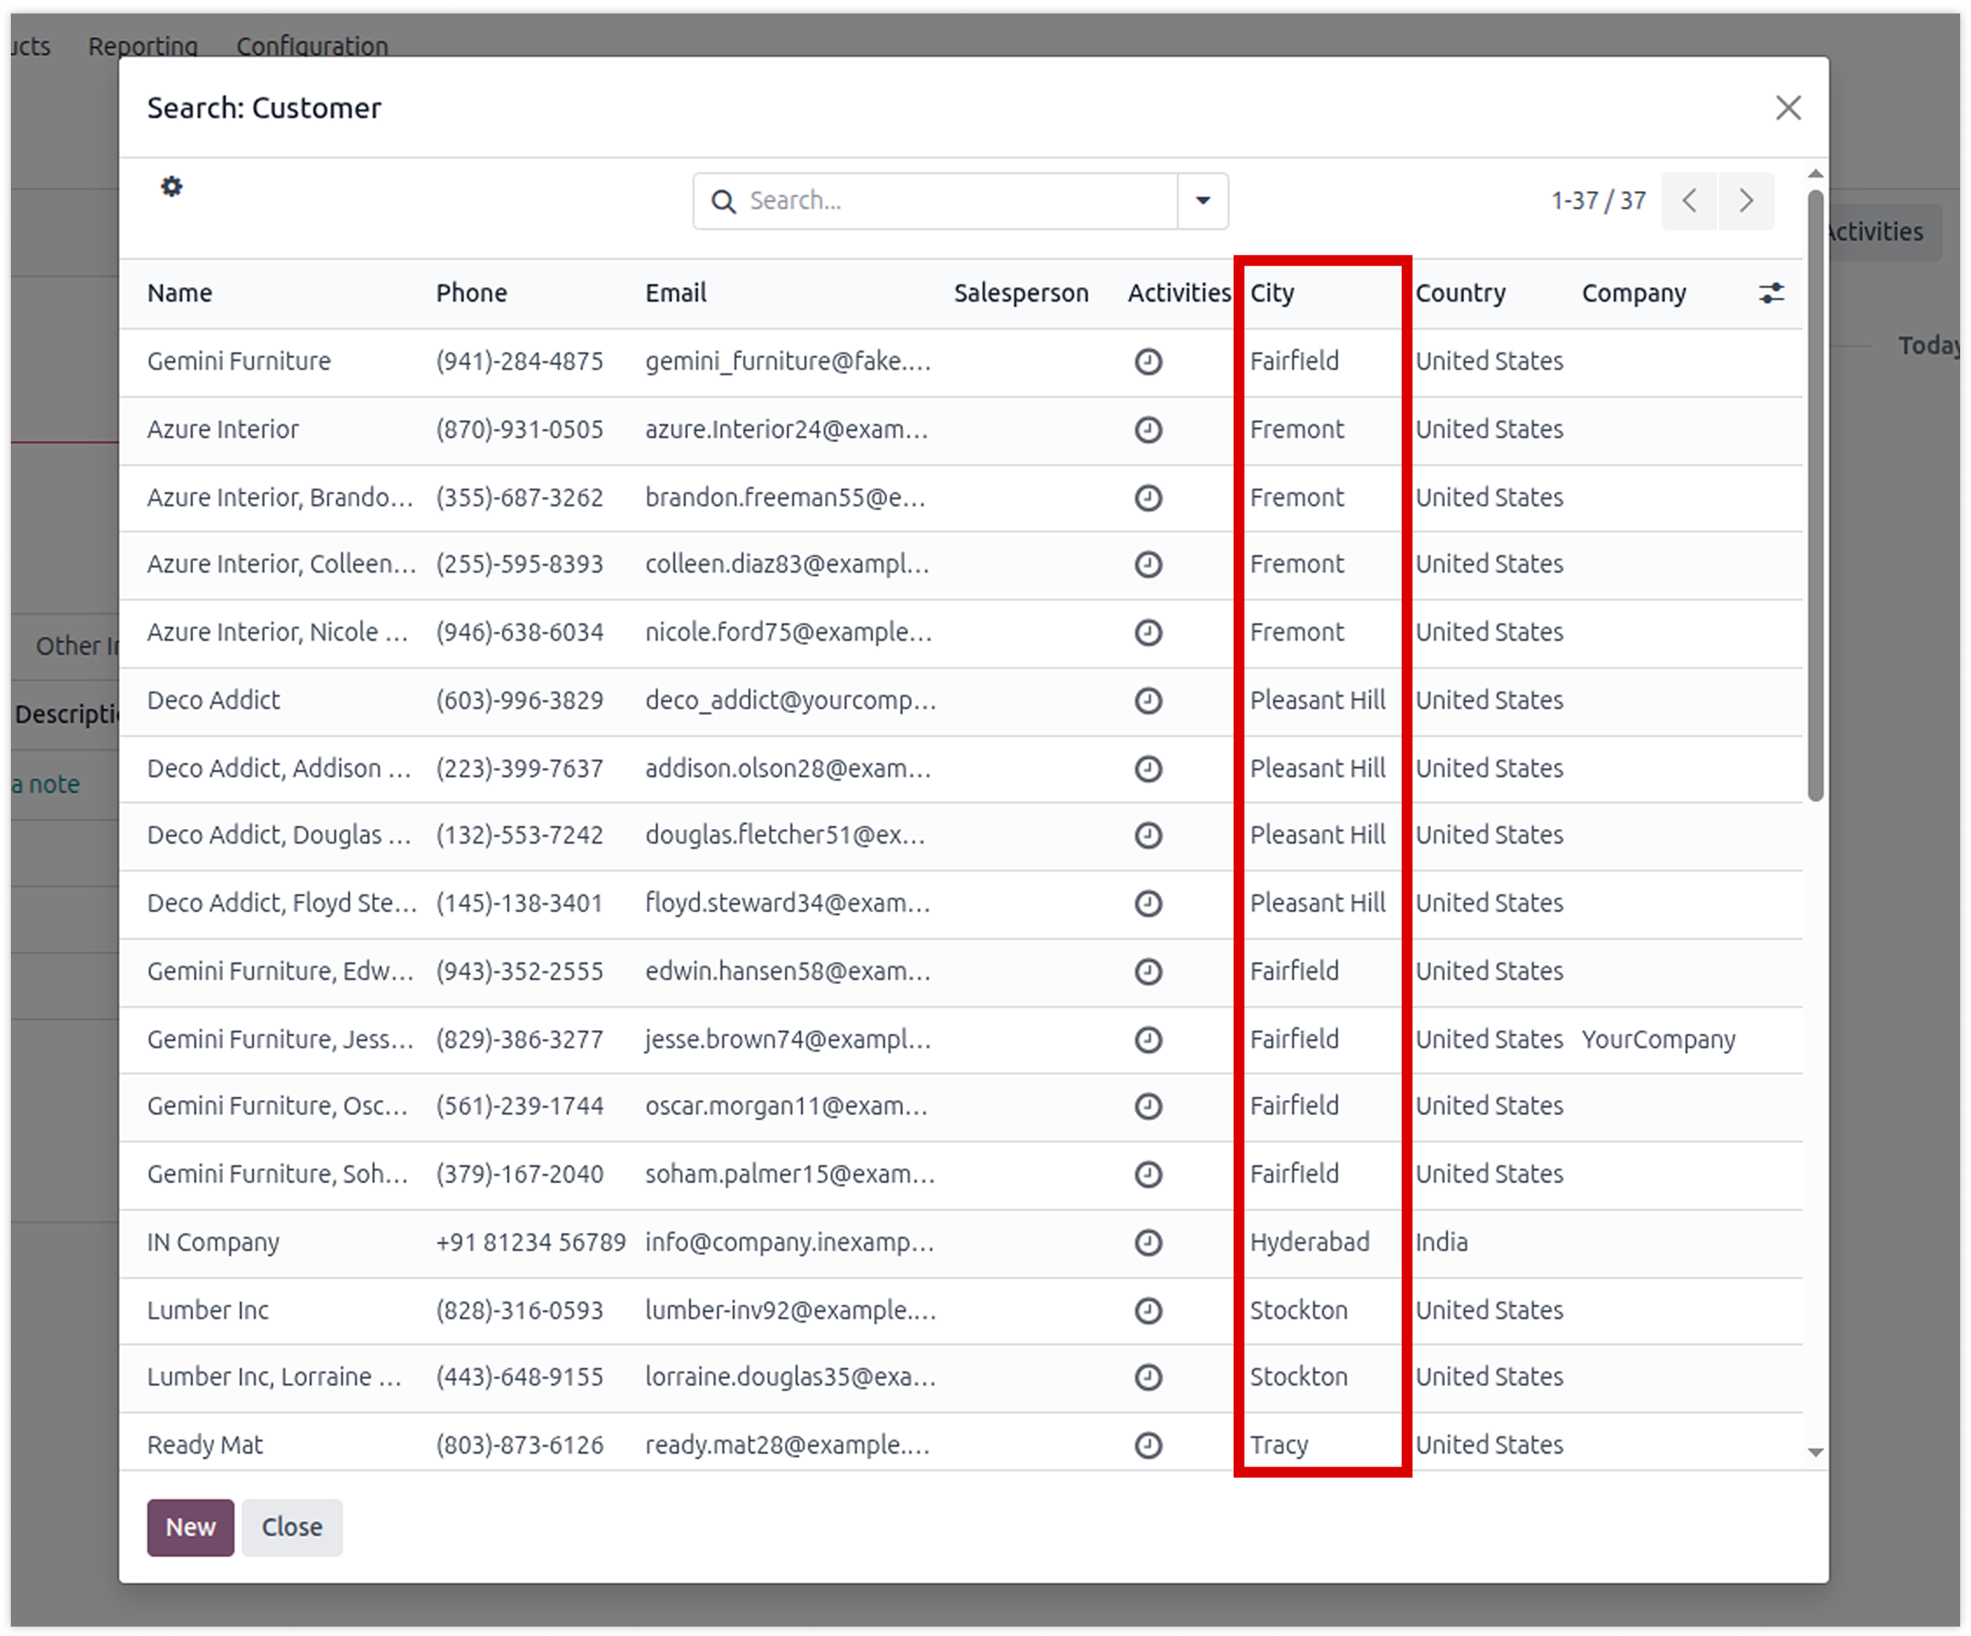Click the India country cell
Screen dimensions: 1971x1636
coord(1441,1243)
